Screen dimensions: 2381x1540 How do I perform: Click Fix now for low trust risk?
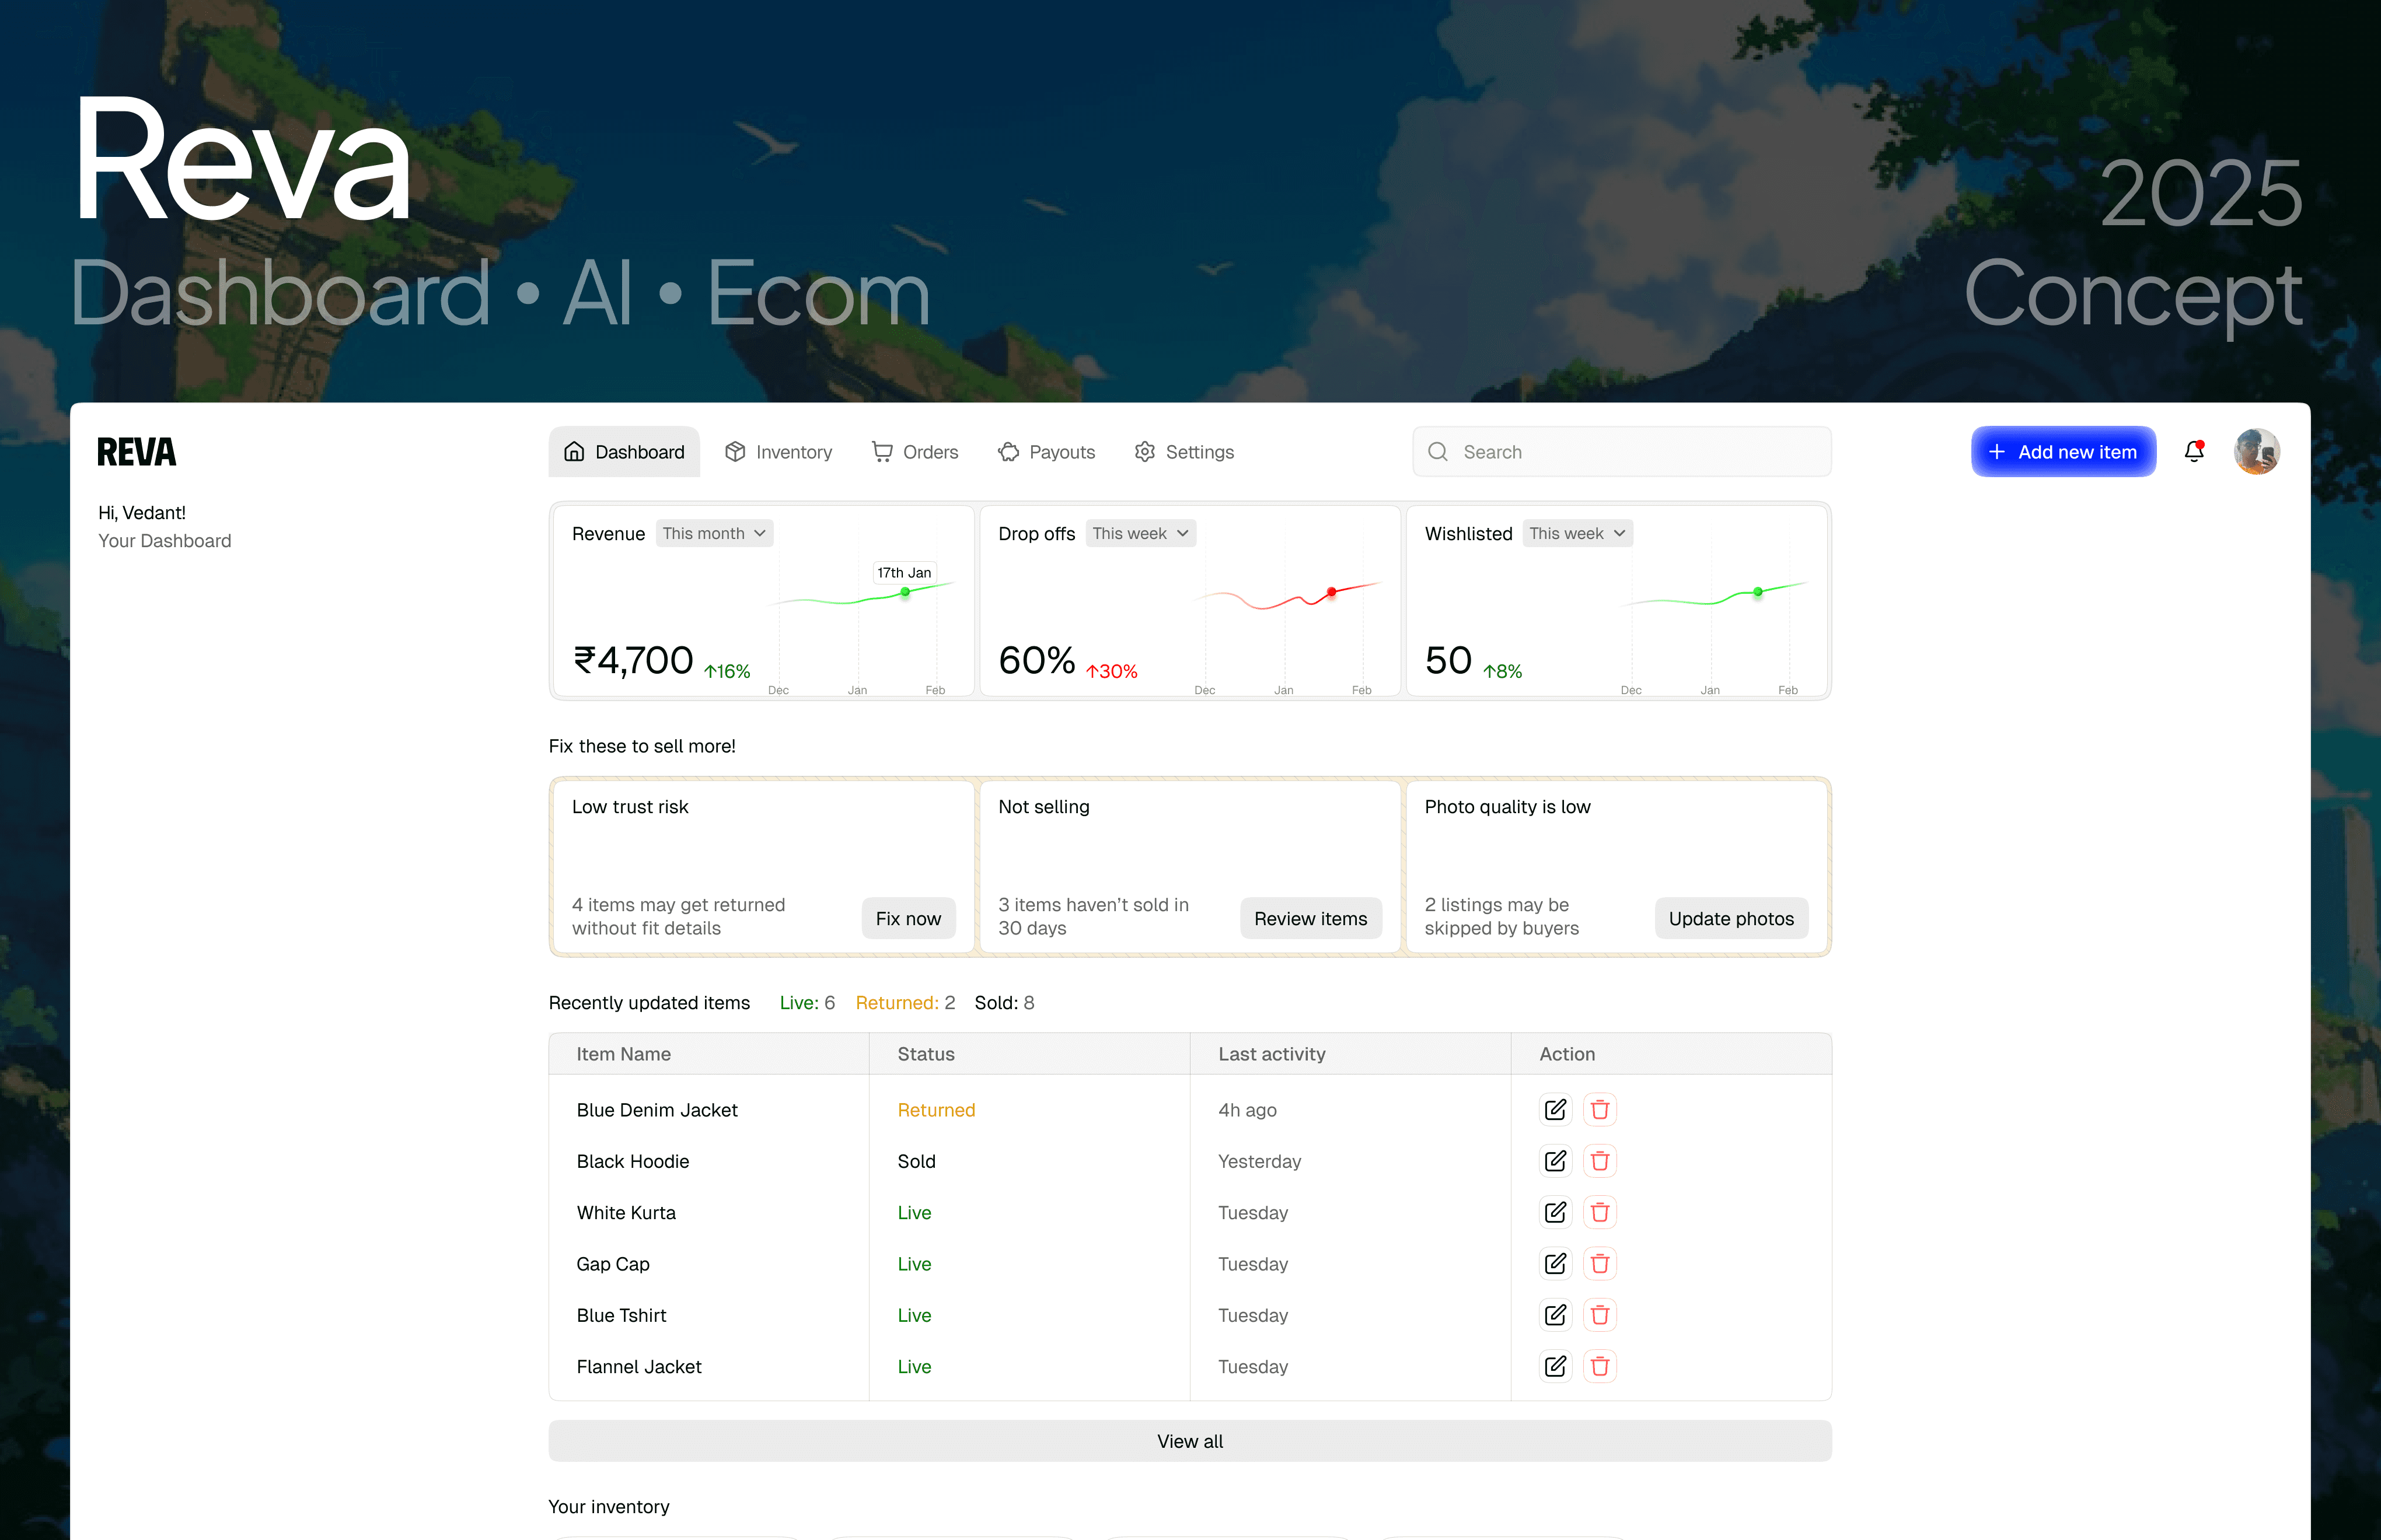[907, 918]
